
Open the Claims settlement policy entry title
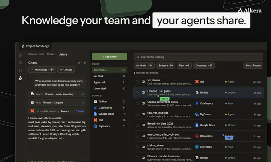click(163, 102)
